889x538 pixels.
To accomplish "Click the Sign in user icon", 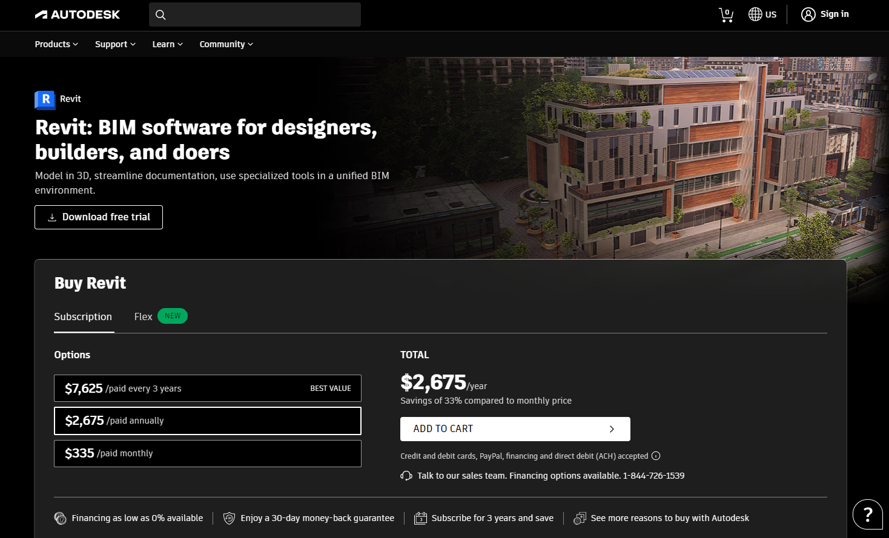I will 808,15.
